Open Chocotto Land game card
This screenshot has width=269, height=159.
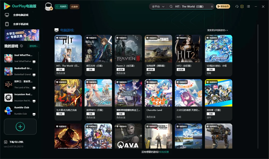pos(158,100)
